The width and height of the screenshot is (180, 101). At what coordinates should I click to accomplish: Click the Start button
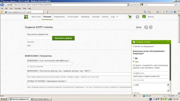point(4,99)
